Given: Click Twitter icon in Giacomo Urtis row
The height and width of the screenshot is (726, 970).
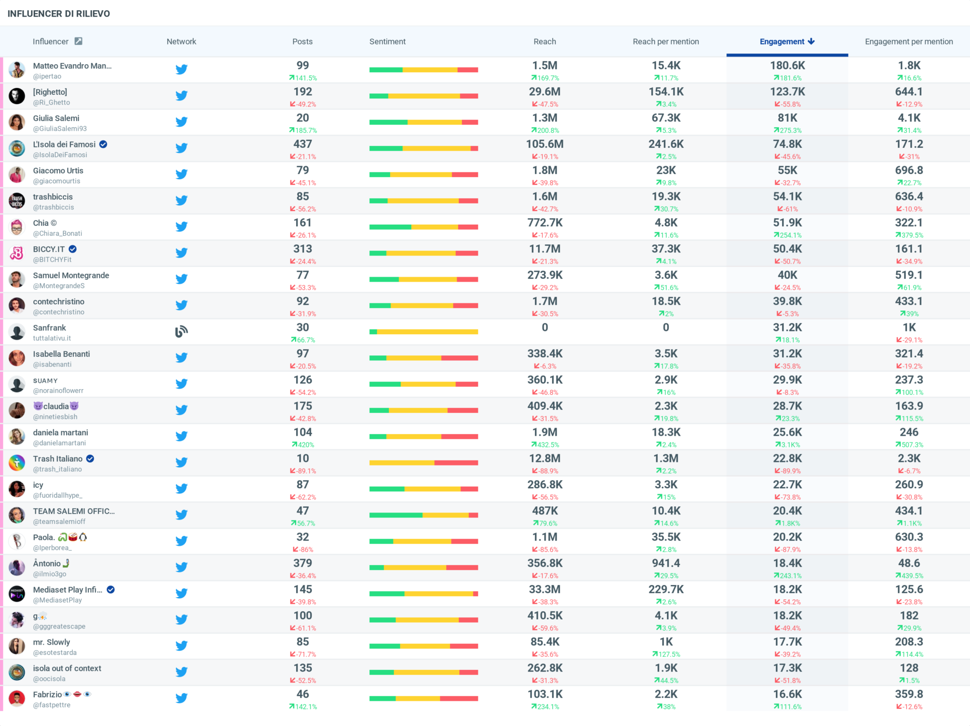Looking at the screenshot, I should pos(181,175).
